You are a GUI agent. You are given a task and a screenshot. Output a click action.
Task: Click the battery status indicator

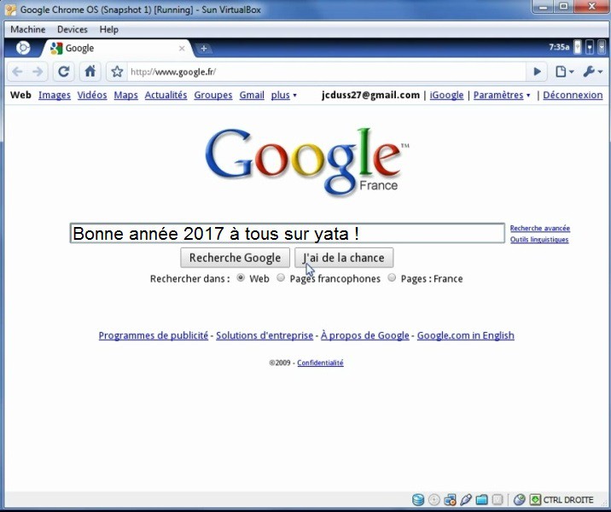coord(578,47)
